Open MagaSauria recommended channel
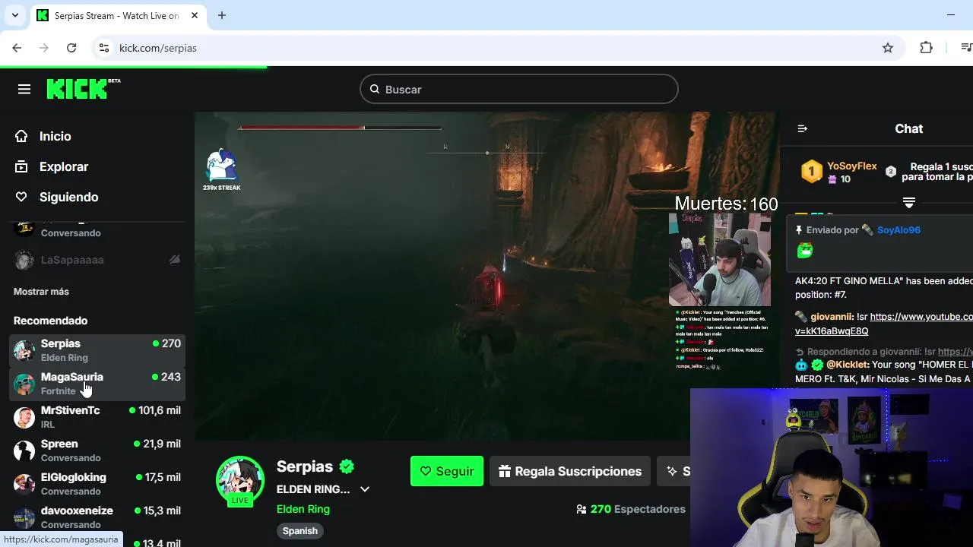The width and height of the screenshot is (973, 547). pos(97,384)
